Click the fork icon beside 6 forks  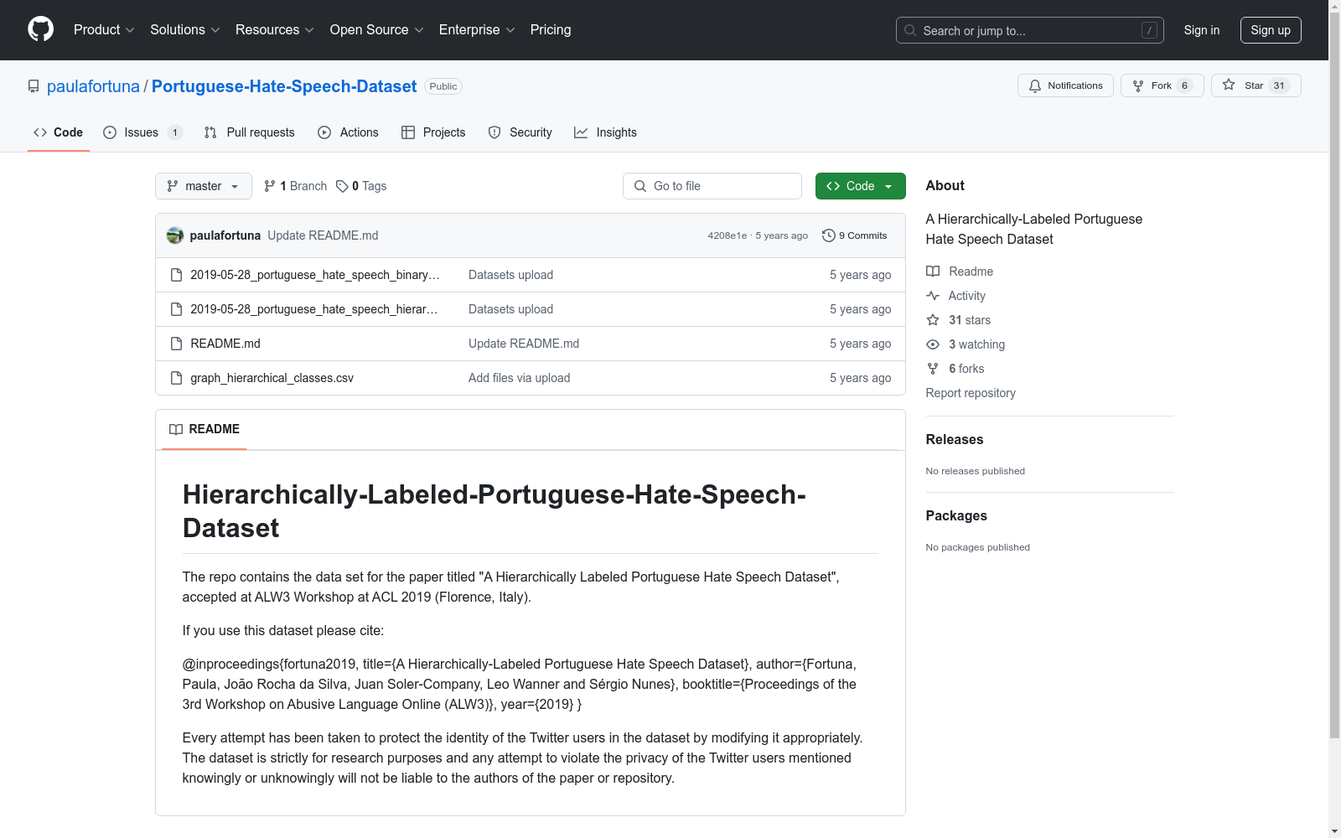coord(933,369)
